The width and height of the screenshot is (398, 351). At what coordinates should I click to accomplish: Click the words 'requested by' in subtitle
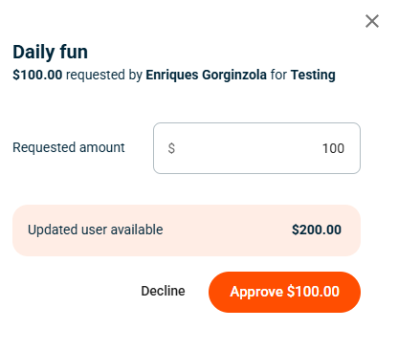coord(104,76)
